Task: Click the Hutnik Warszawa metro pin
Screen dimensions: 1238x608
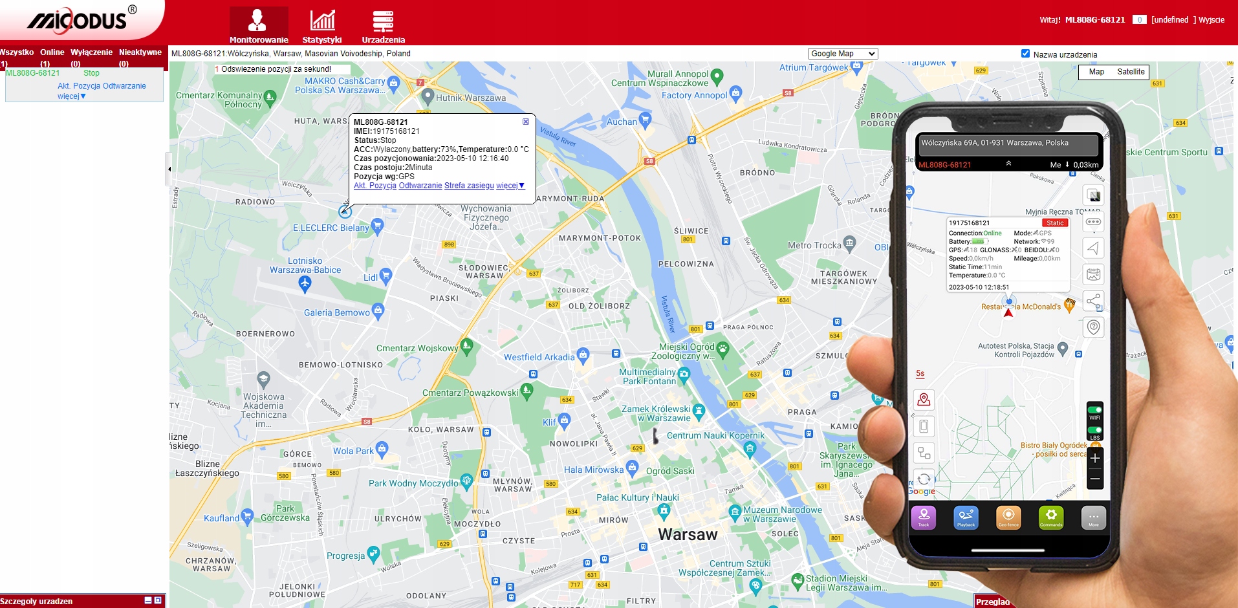Action: click(x=428, y=97)
